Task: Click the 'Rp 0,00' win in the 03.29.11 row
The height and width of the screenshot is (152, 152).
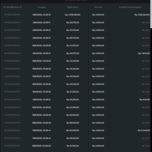Action: pyautogui.click(x=146, y=22)
